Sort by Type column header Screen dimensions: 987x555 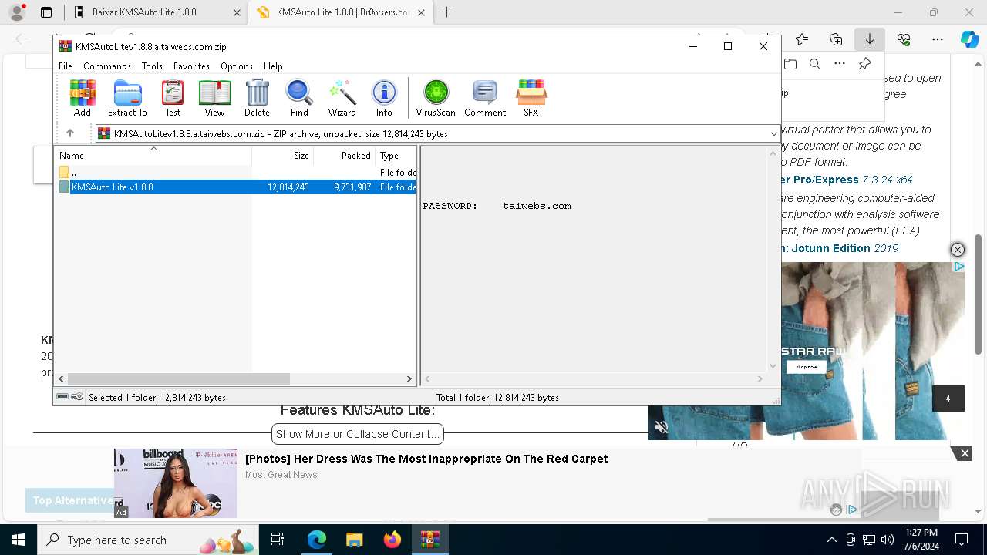coord(396,155)
